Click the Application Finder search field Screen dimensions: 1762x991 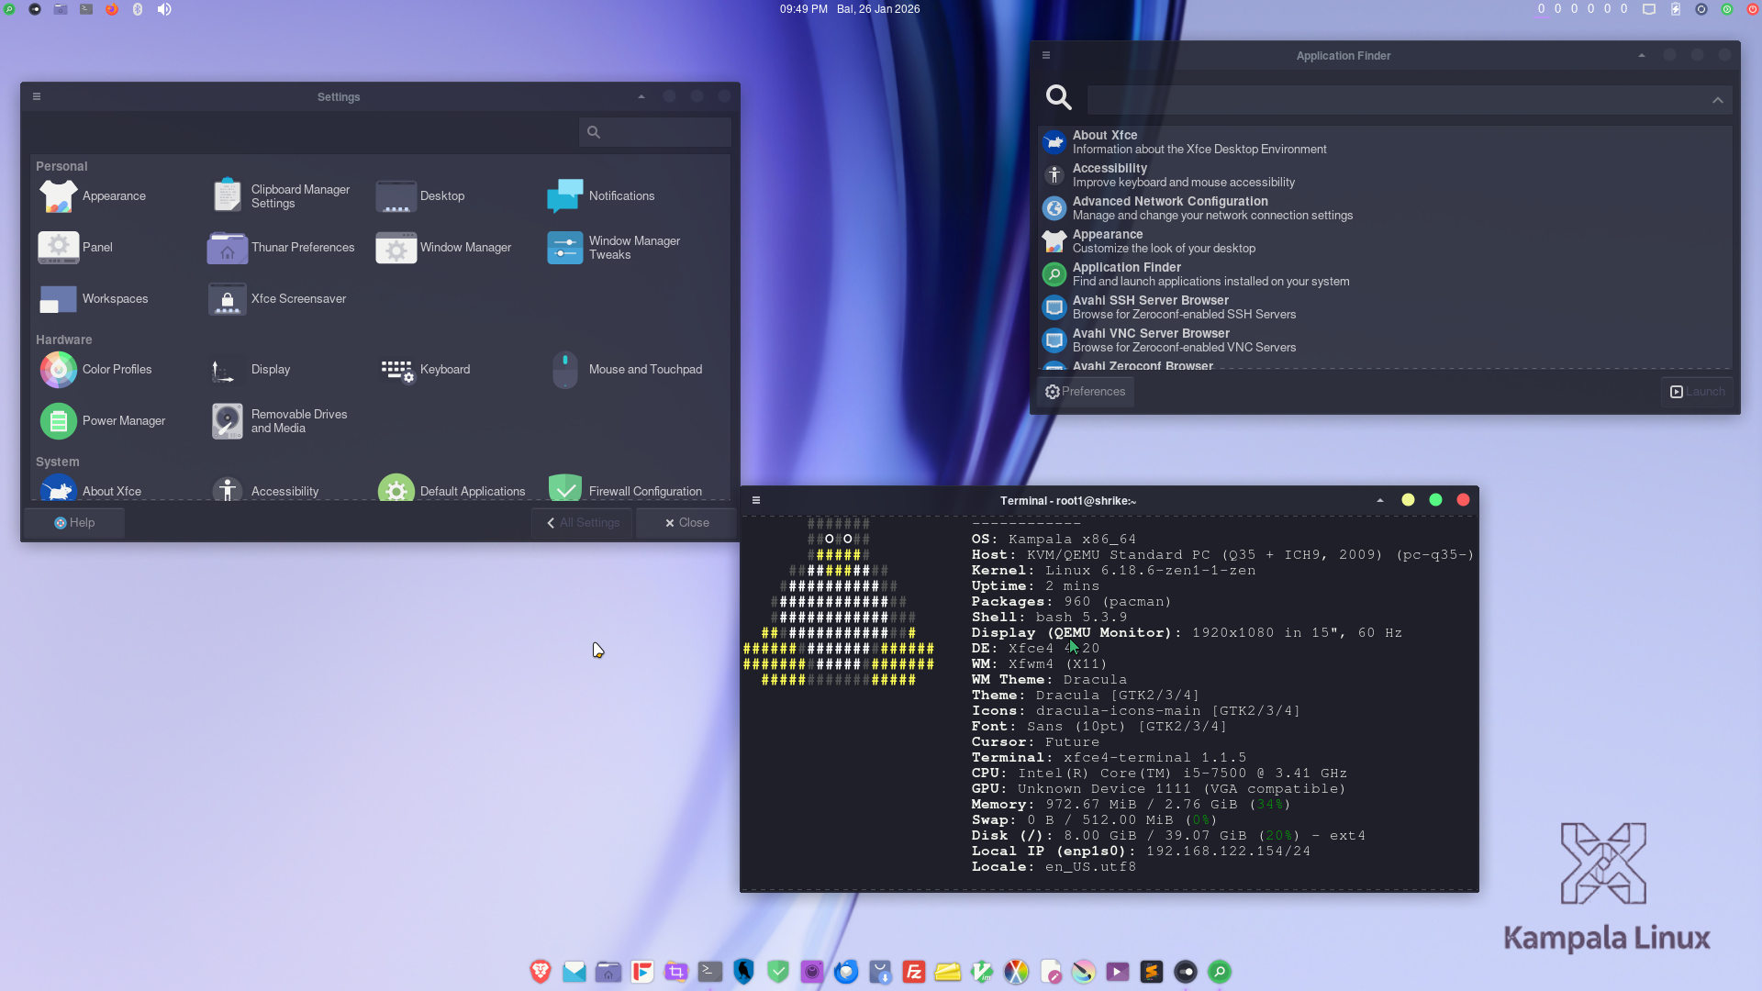tap(1395, 100)
